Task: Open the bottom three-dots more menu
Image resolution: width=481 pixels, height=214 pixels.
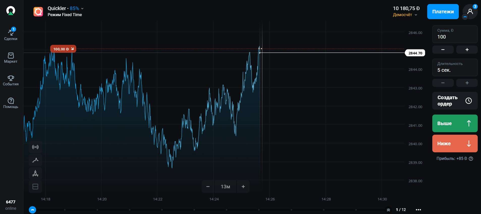Action: point(418,210)
